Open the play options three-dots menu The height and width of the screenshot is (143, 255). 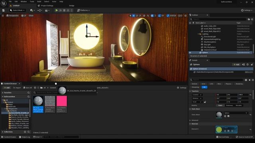(x=72, y=10)
